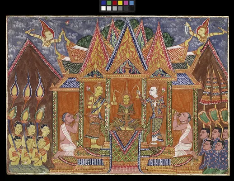The height and width of the screenshot is (181, 234).
Task: Click the green patch on the color chart
Action: [109, 3]
